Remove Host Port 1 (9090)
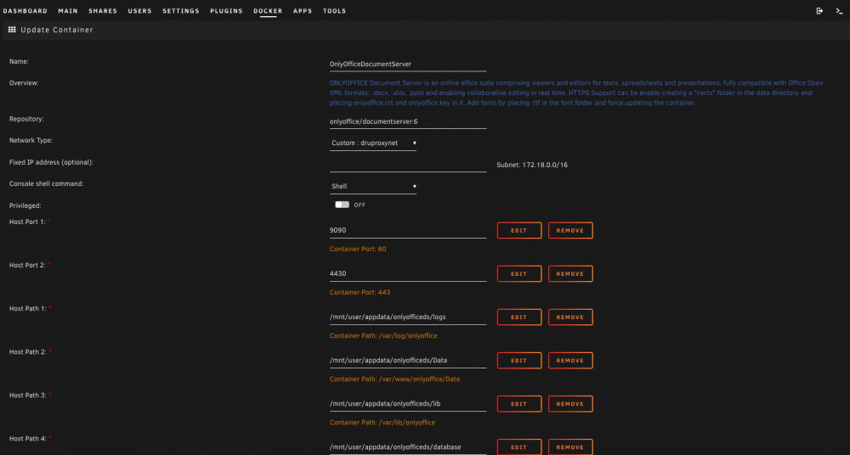 tap(570, 230)
